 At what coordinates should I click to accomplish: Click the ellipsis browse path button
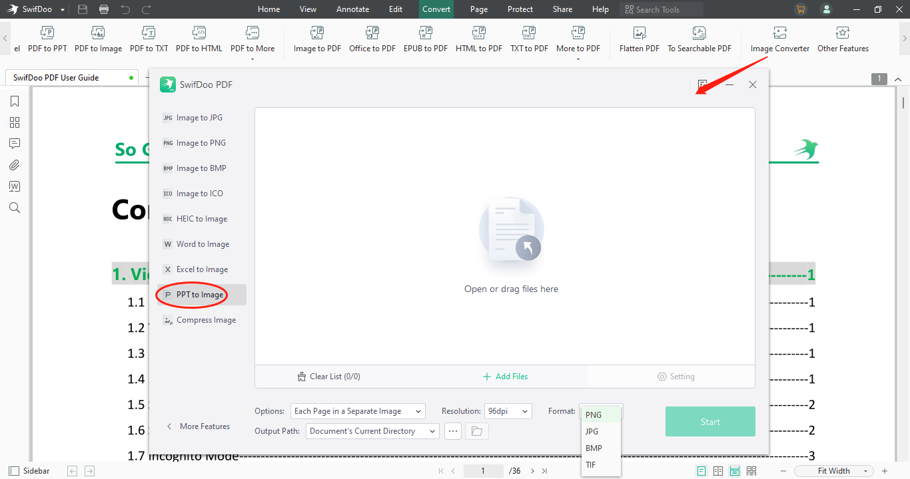(x=453, y=431)
